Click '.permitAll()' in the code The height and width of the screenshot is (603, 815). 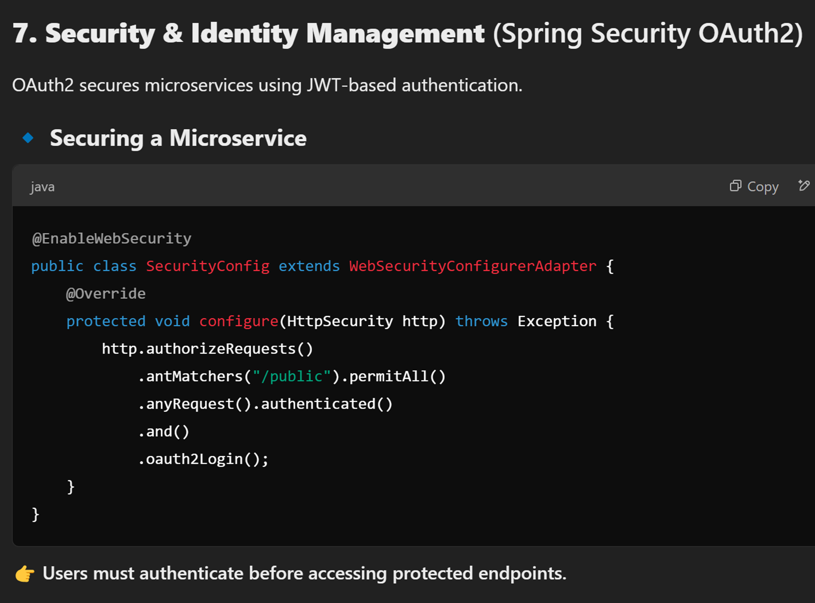pyautogui.click(x=393, y=376)
